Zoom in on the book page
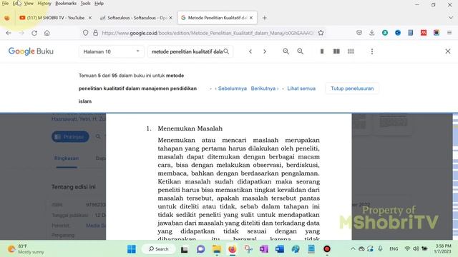Viewport: 458px width, 257px height. pyautogui.click(x=286, y=51)
